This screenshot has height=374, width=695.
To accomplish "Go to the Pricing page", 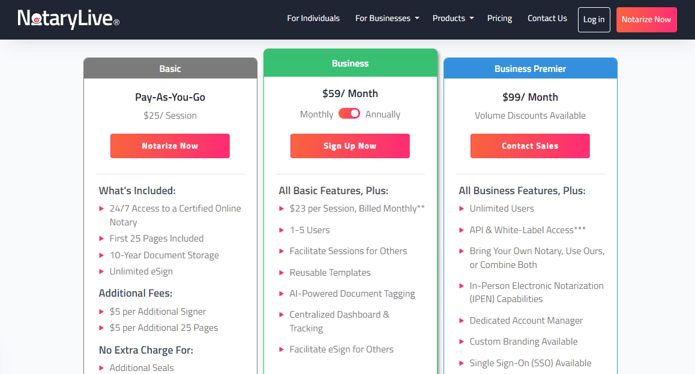I will 500,19.
